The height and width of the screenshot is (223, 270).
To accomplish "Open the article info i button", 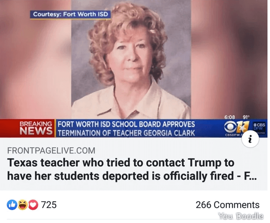I will pos(250,139).
